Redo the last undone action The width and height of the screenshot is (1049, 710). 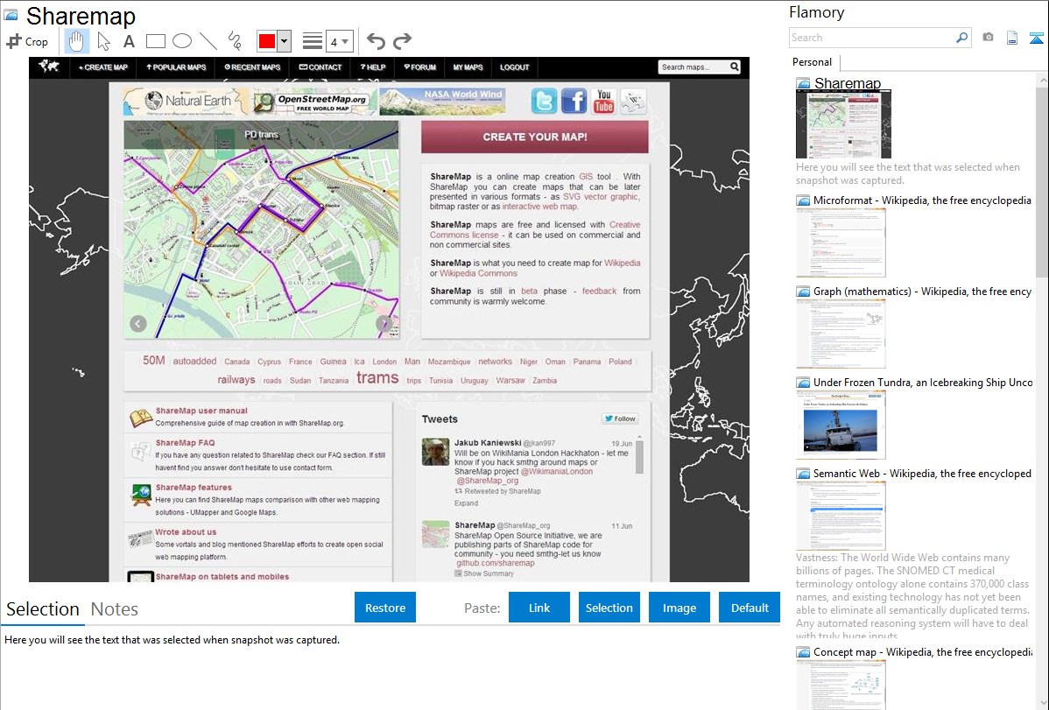402,41
